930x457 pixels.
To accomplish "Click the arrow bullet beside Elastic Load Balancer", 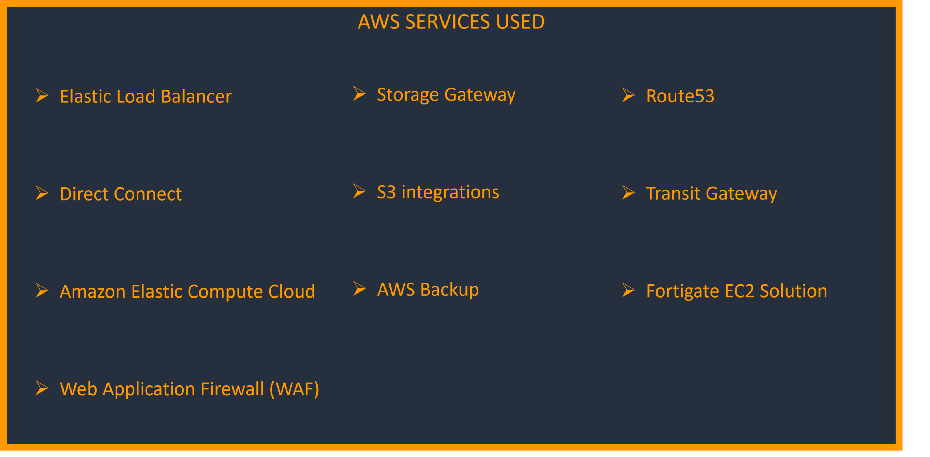I will (x=42, y=96).
